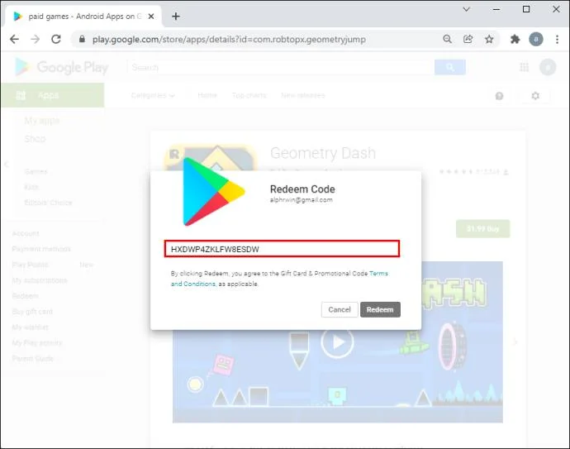Select the 'paid games - Android Apps' tab
Screen dimensions: 570x449
click(84, 17)
